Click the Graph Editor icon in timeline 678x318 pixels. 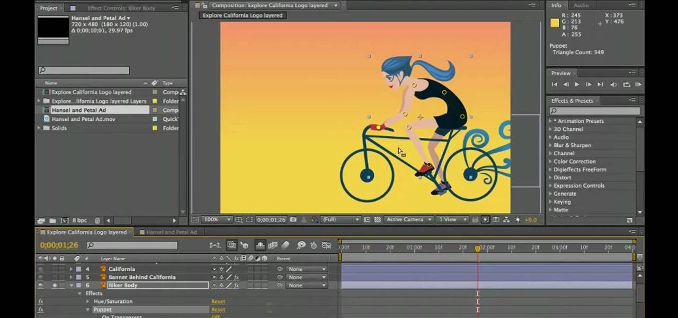coord(327,245)
